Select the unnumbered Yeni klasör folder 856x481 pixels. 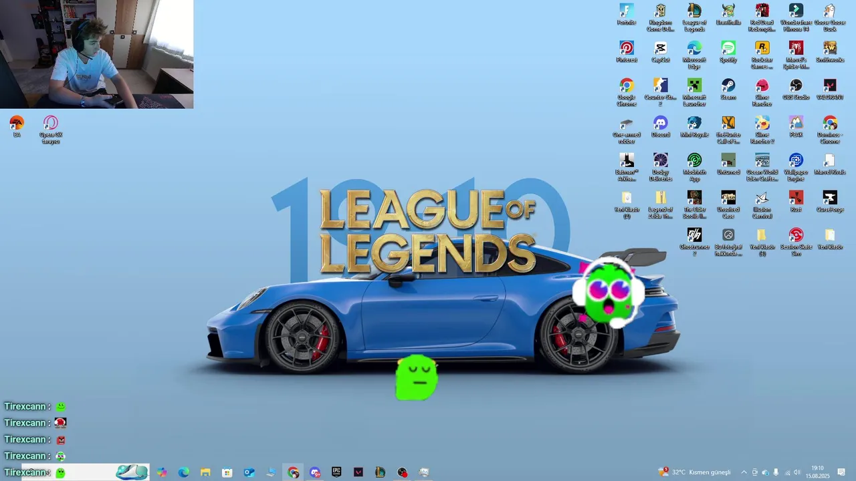point(830,239)
